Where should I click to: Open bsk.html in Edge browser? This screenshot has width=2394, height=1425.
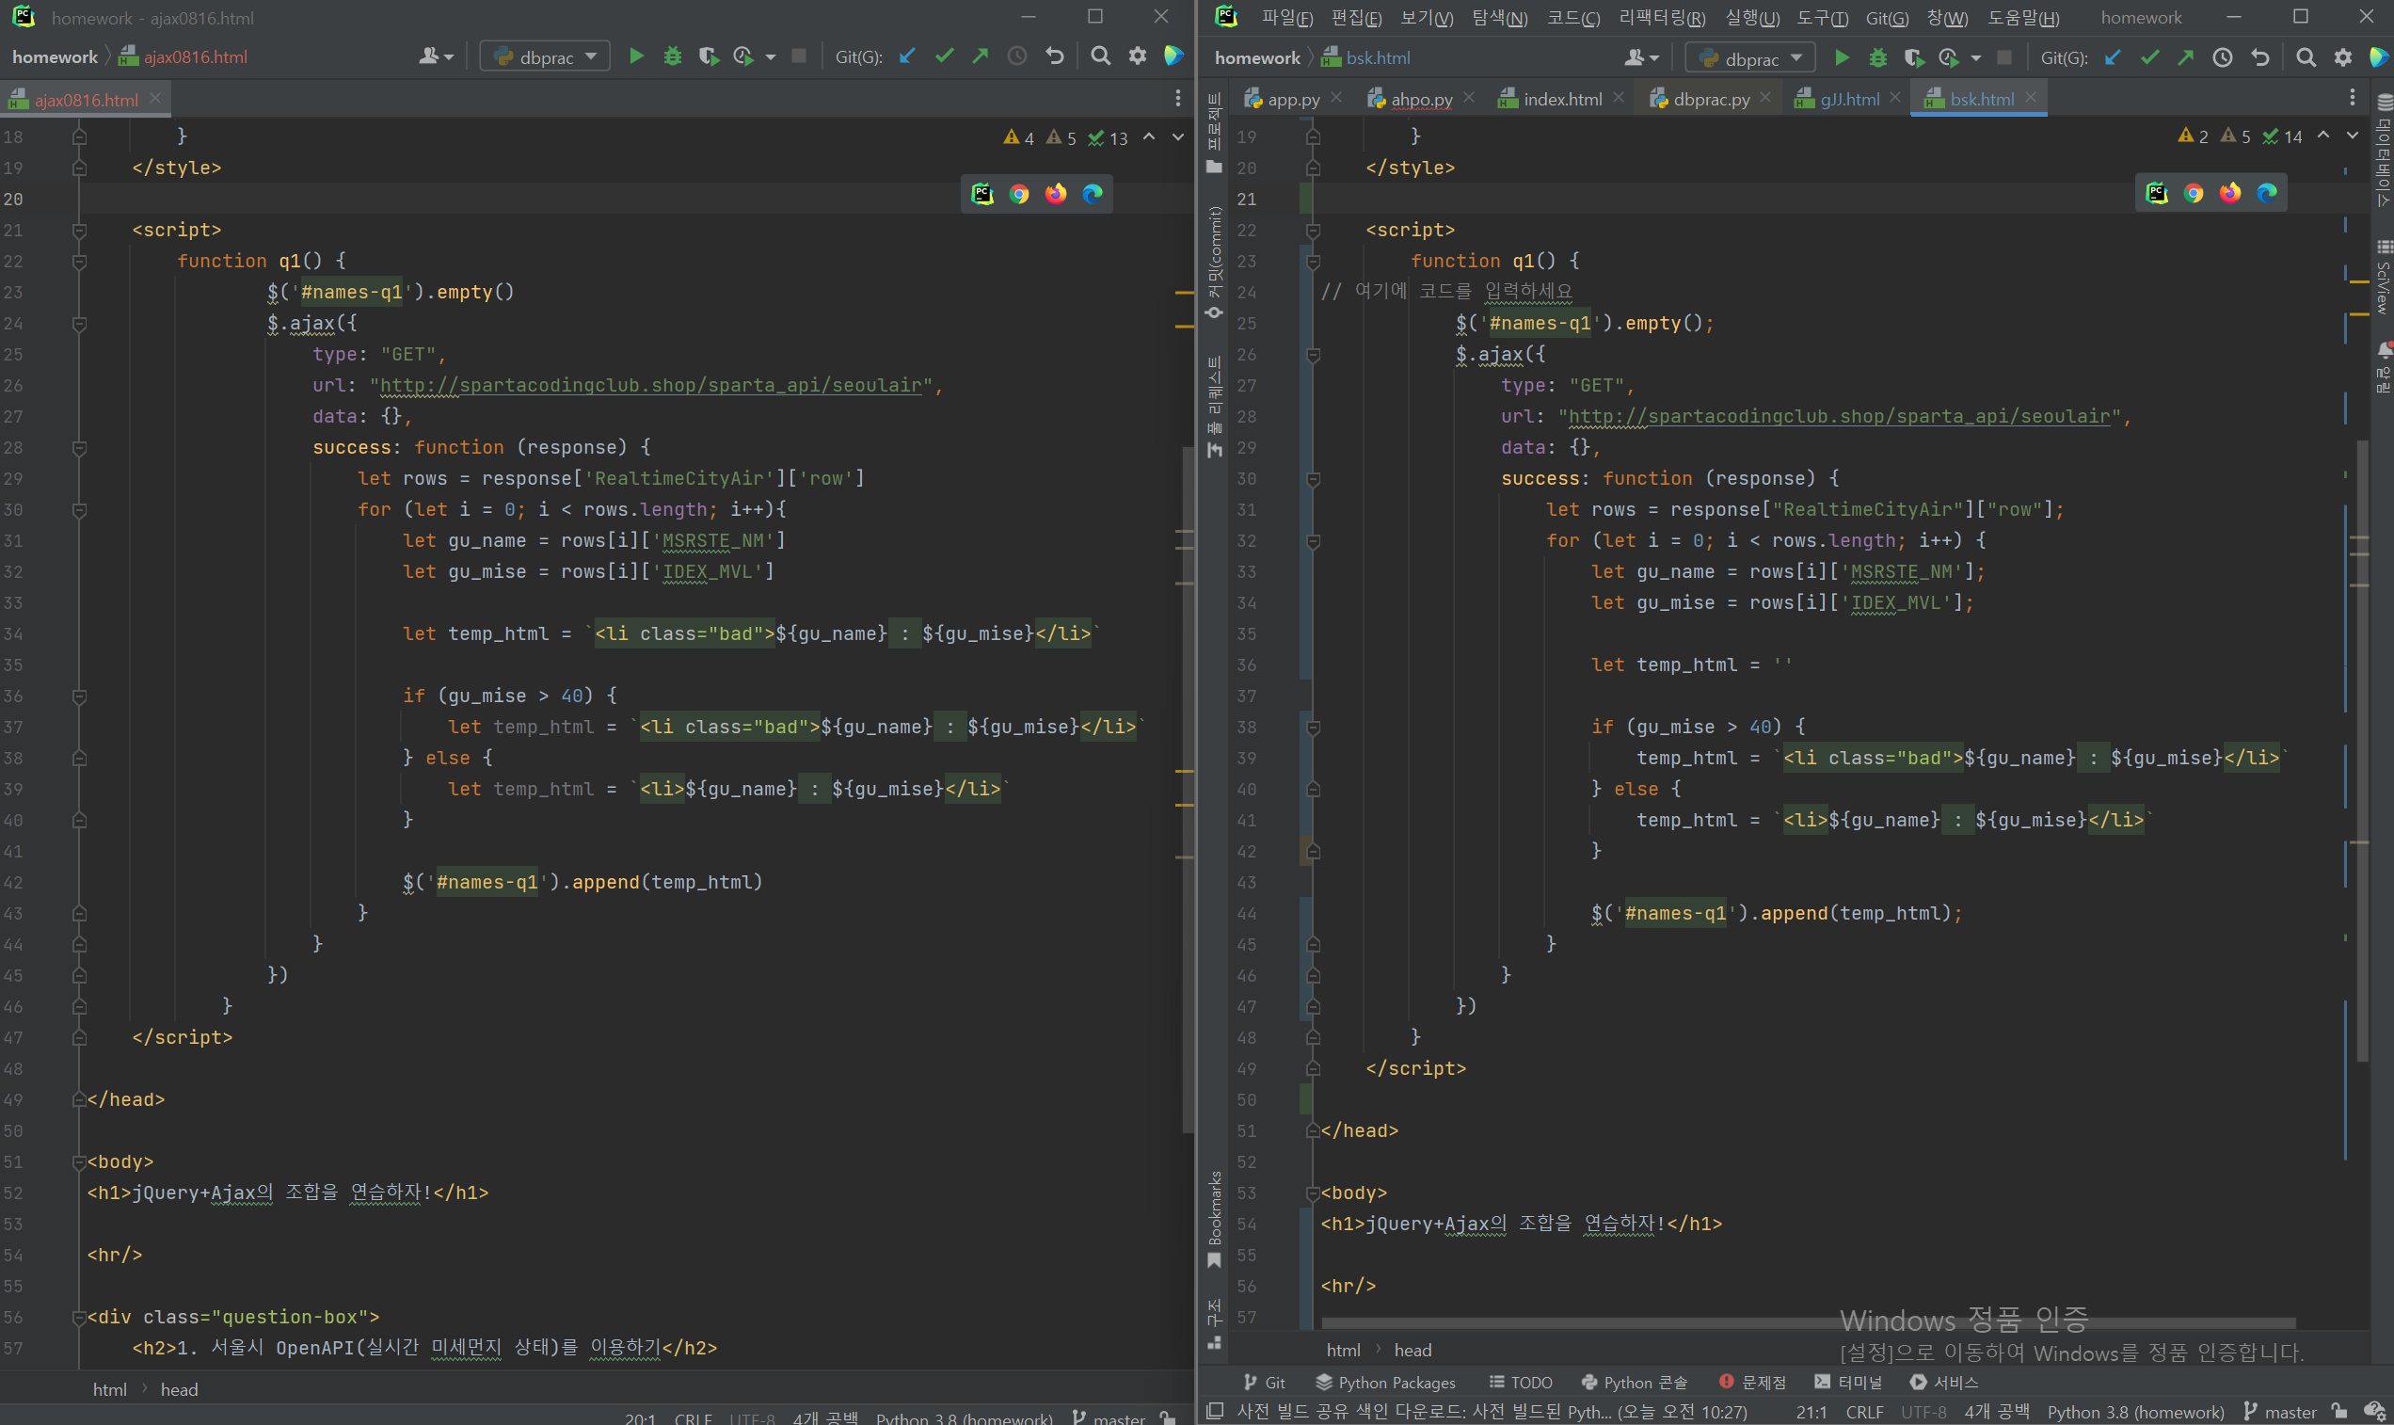pyautogui.click(x=2266, y=194)
